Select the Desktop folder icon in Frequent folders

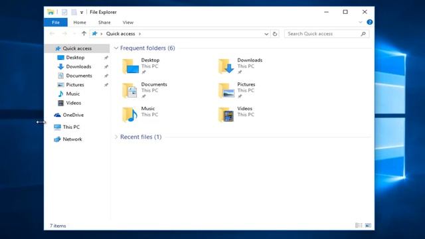(130, 66)
